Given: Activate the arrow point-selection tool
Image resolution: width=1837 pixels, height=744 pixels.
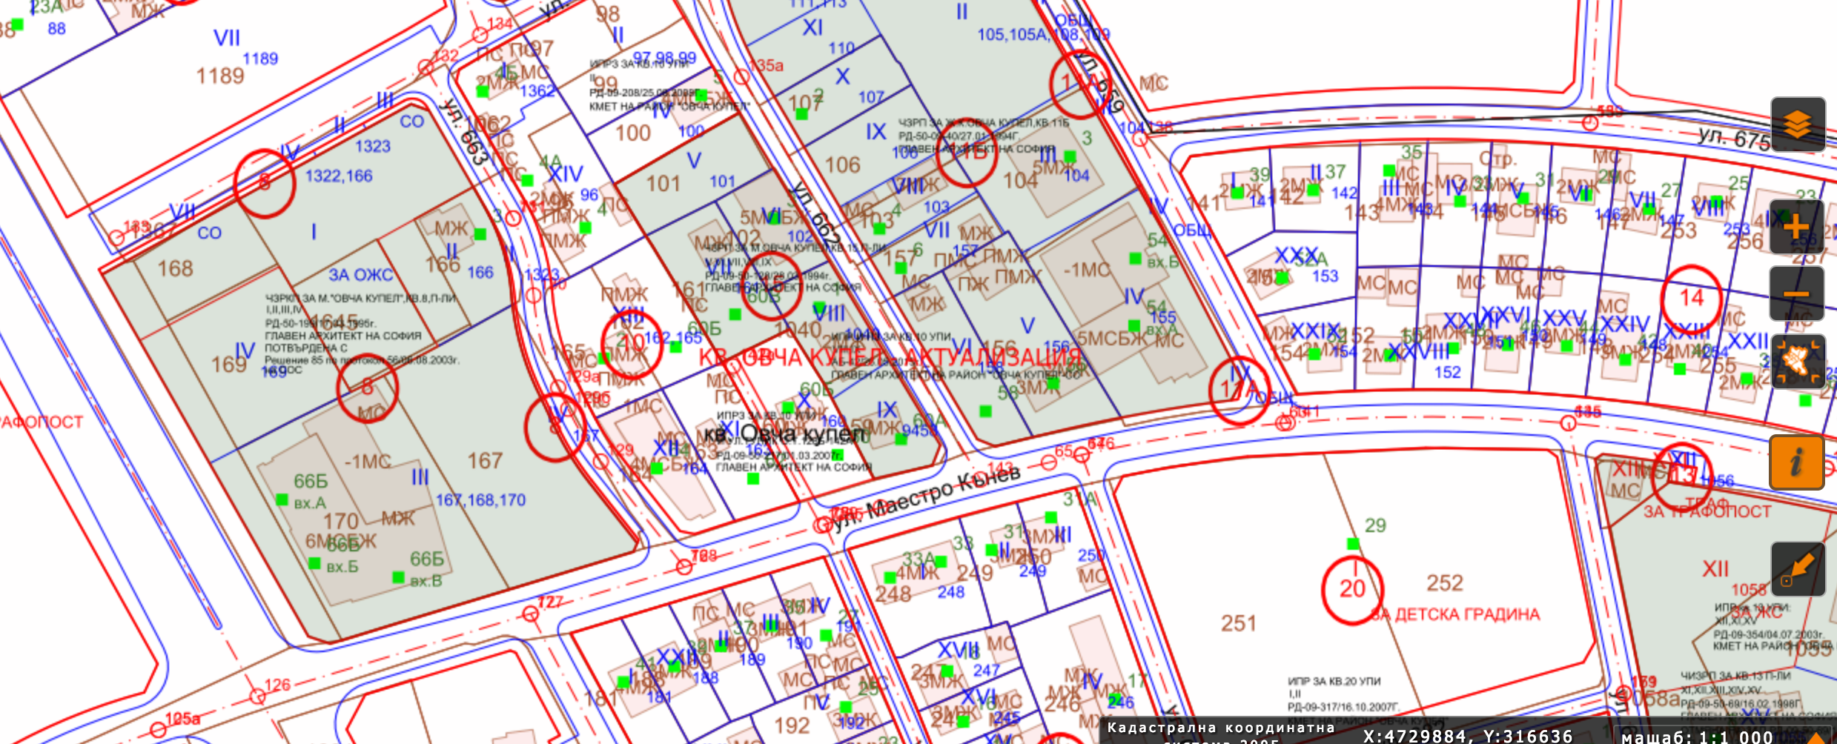Looking at the screenshot, I should (x=1797, y=569).
